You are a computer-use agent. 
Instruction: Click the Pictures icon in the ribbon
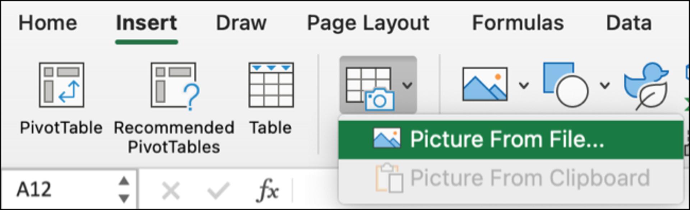485,84
